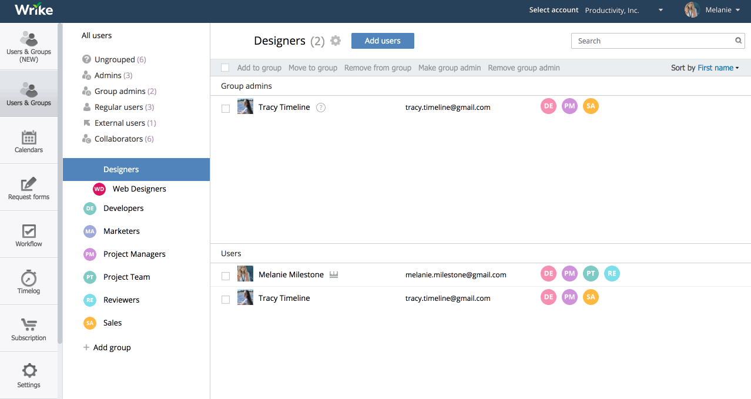Open the Sort by First name dropdown
This screenshot has height=399, width=751.
click(x=717, y=68)
